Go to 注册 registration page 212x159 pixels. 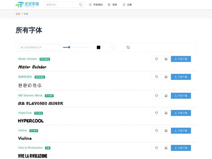[x=127, y=5]
